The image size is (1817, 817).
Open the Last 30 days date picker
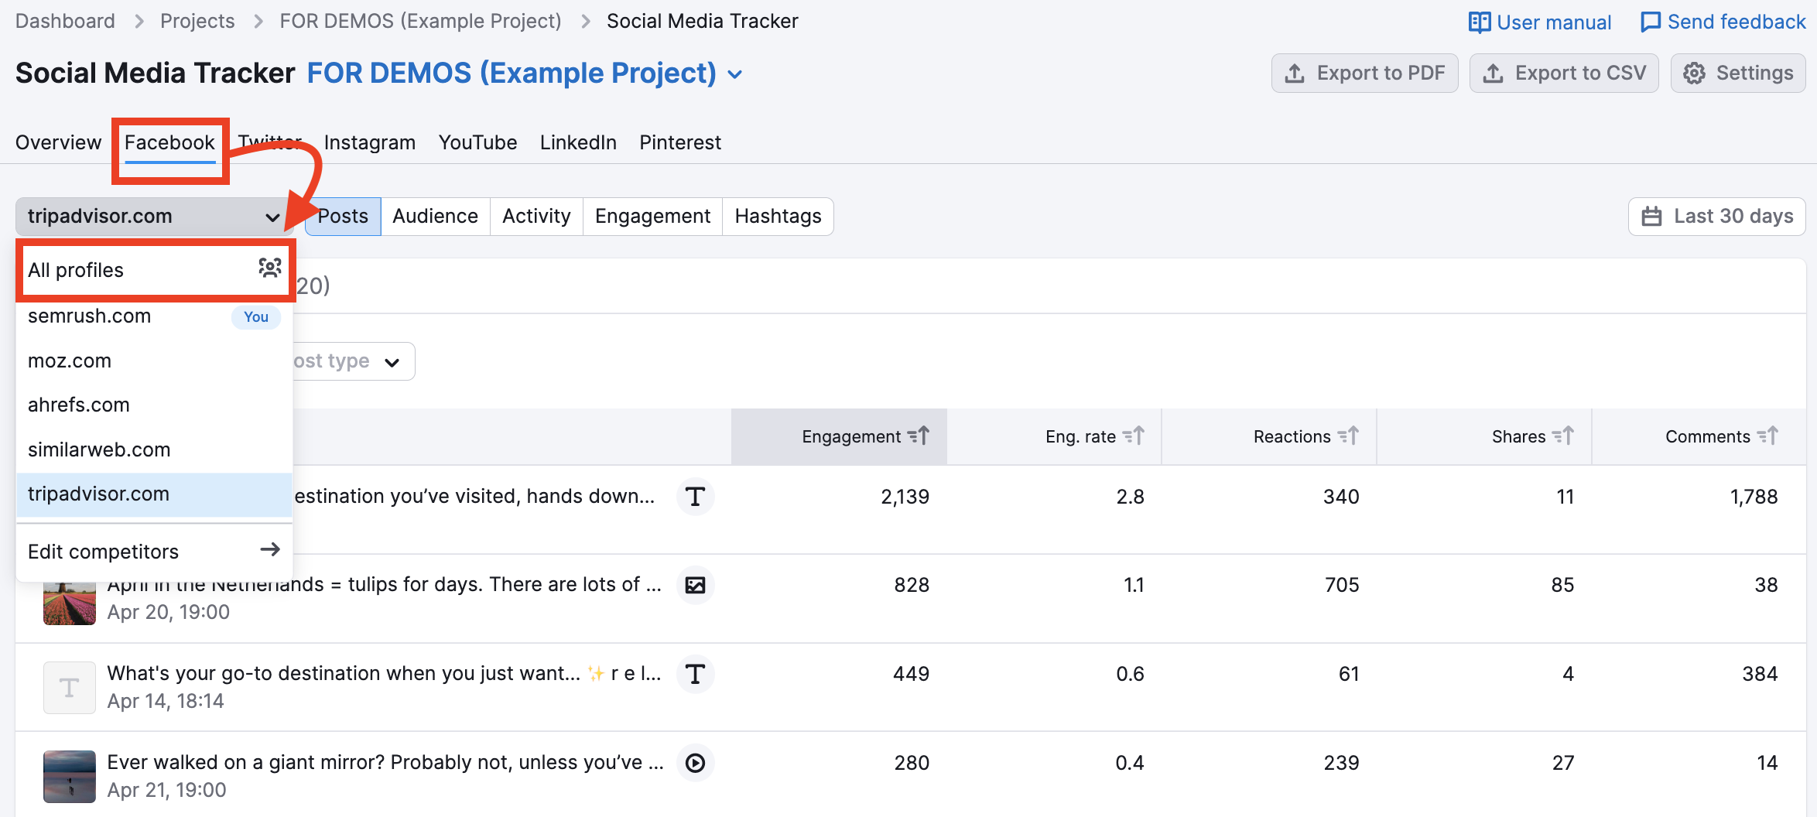pos(1716,217)
